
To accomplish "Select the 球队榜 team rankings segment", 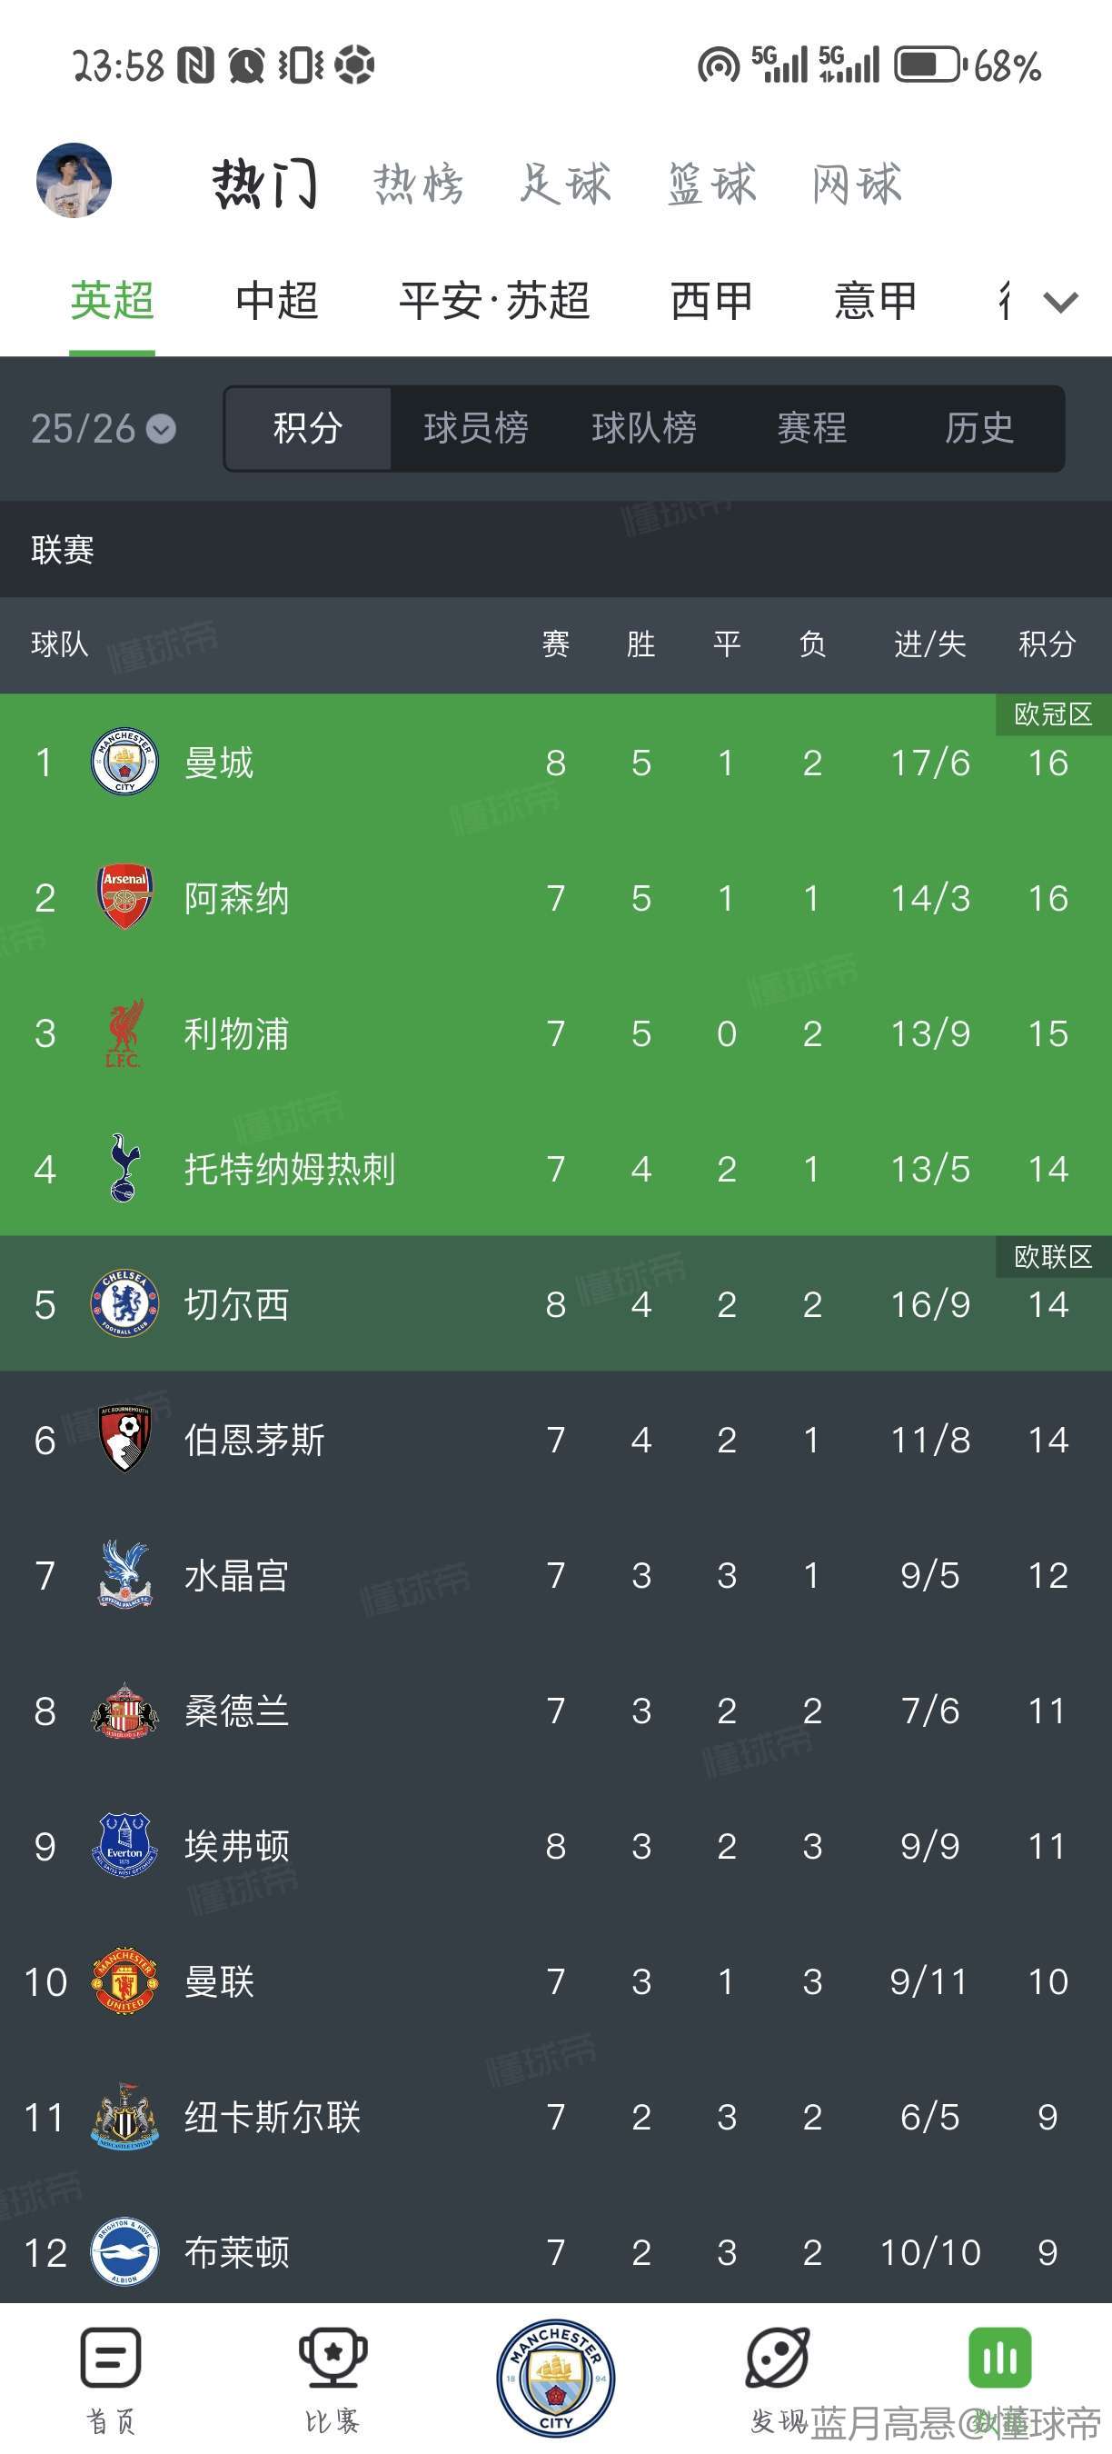I will (x=643, y=429).
